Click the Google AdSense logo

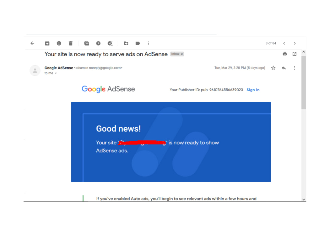(108, 89)
